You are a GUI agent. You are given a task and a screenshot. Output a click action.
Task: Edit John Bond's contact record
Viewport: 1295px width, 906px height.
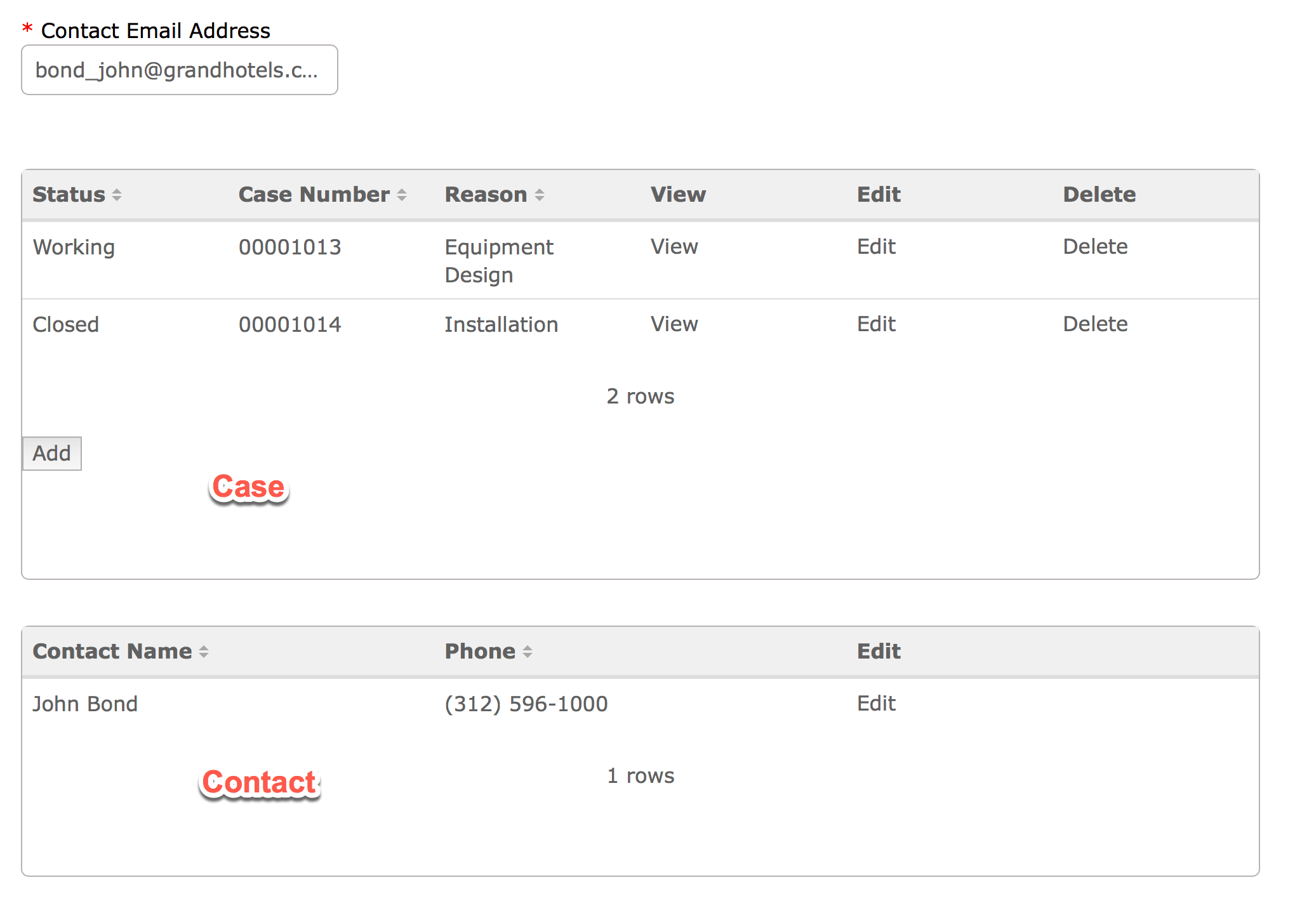pyautogui.click(x=876, y=704)
